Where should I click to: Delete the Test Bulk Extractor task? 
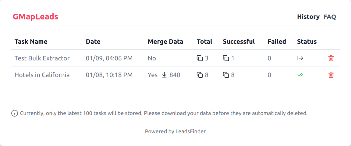[x=331, y=58]
